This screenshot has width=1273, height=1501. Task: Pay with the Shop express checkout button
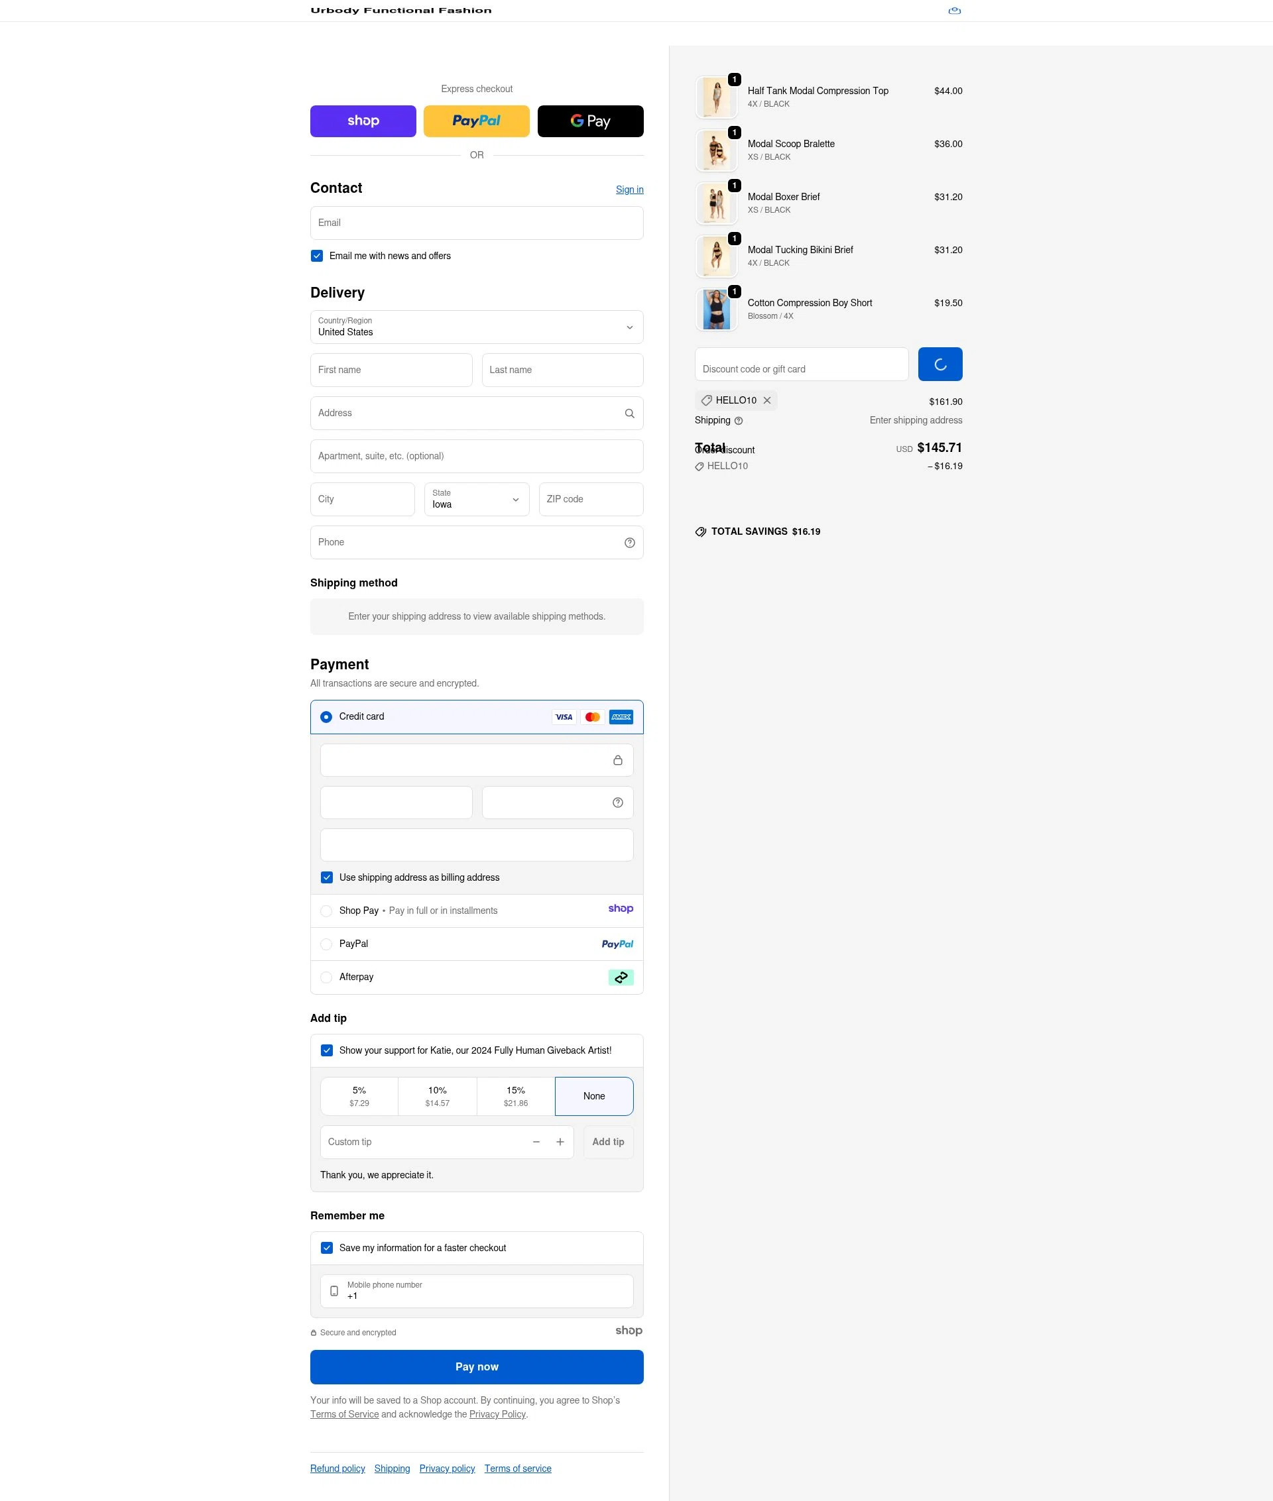coord(362,121)
